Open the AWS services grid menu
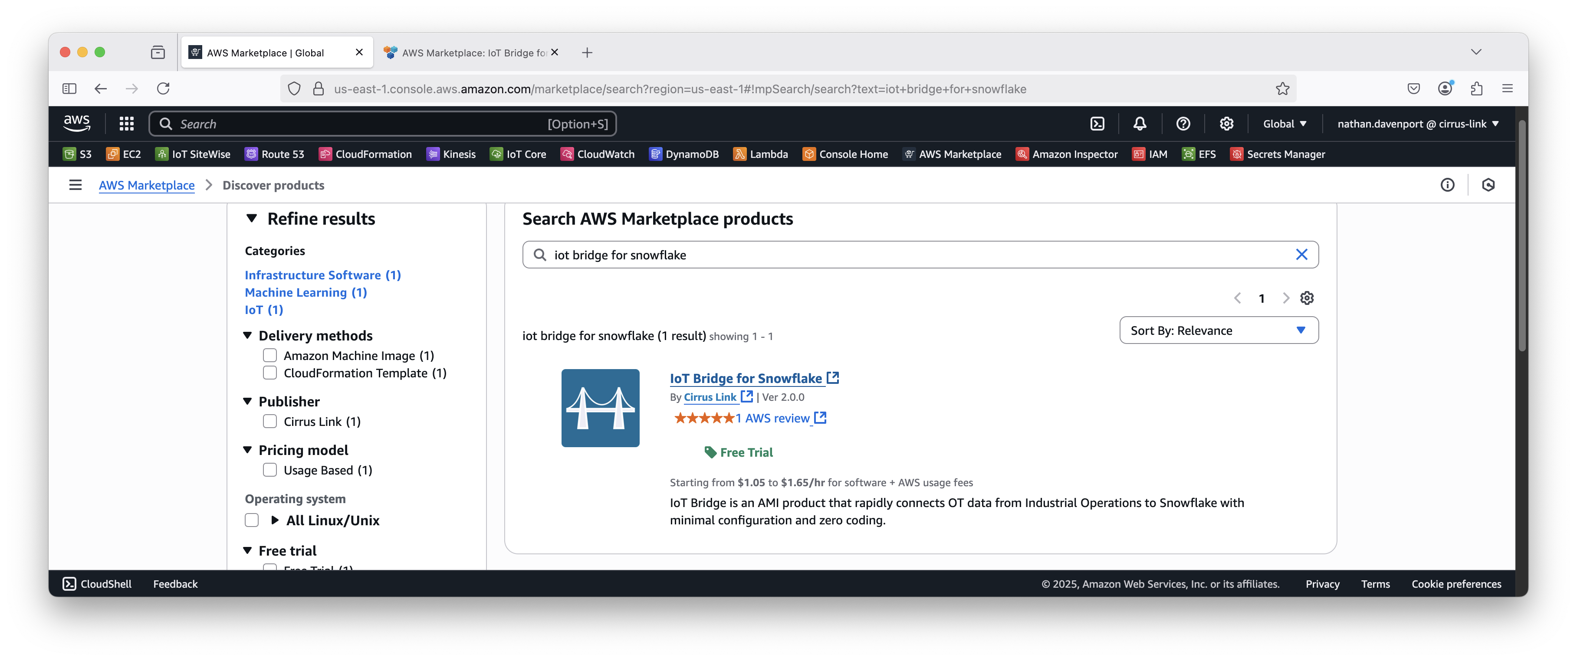 coord(127,124)
